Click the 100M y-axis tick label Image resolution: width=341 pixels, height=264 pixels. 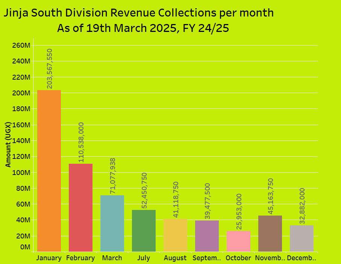pyautogui.click(x=21, y=173)
